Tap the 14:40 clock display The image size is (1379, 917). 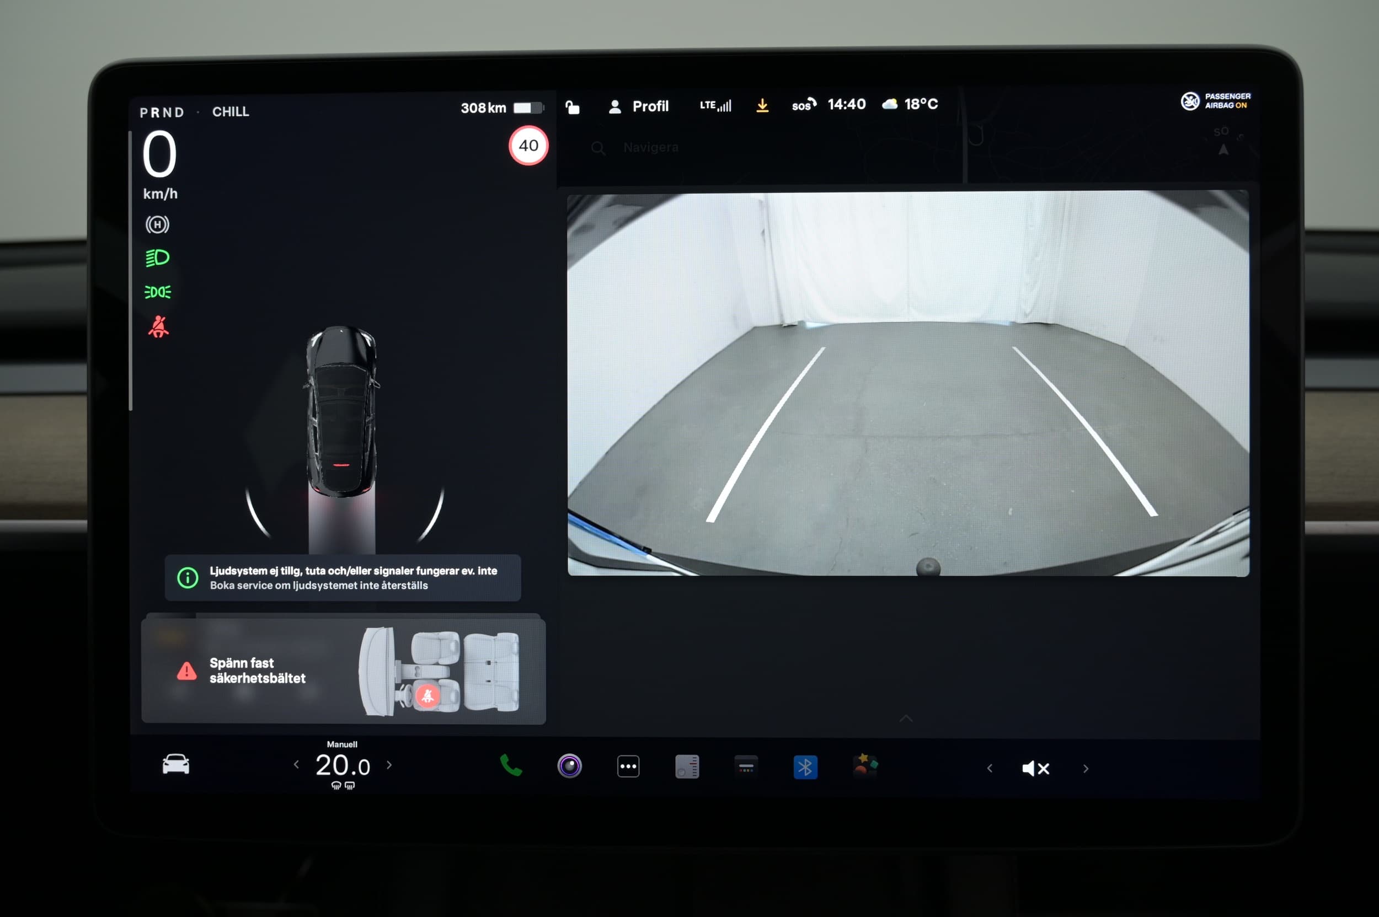tap(847, 104)
